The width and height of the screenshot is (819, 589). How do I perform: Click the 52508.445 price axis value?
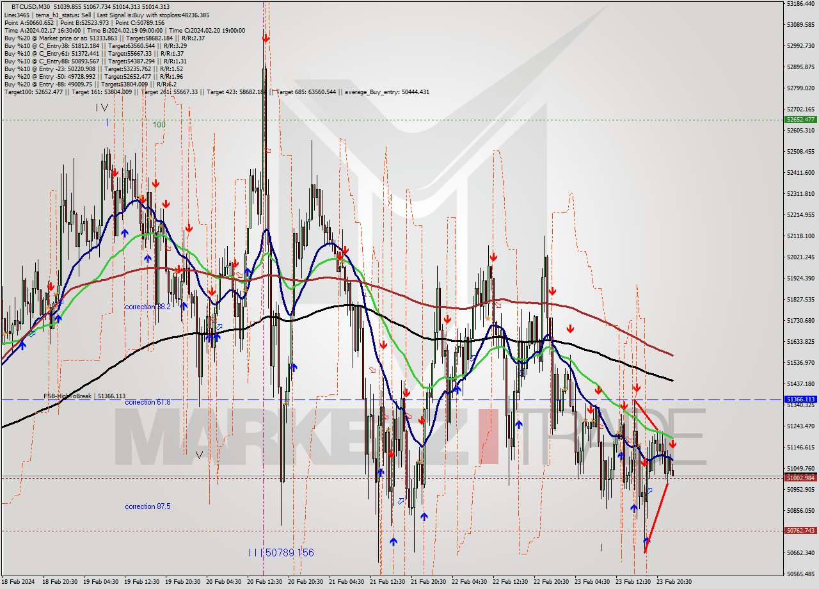point(800,152)
